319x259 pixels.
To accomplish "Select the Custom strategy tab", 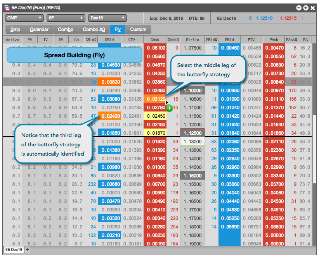I will point(138,29).
